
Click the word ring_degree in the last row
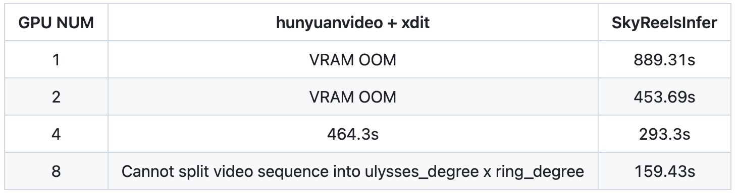[x=537, y=172]
